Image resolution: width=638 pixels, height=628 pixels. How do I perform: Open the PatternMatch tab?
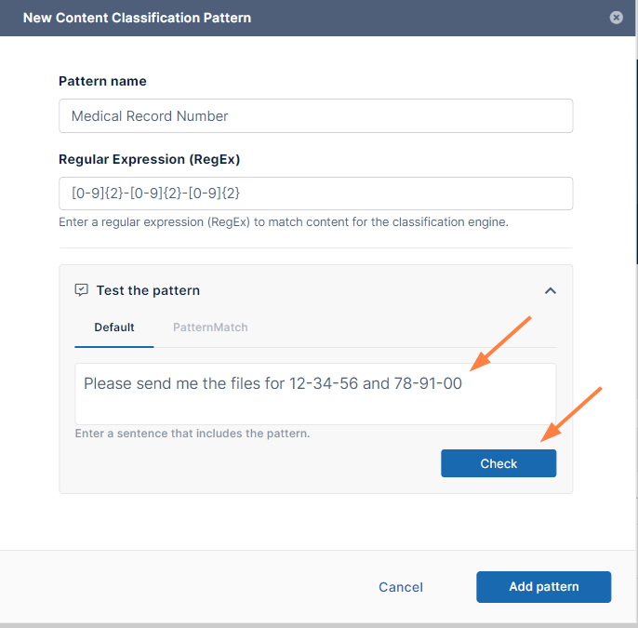[210, 327]
